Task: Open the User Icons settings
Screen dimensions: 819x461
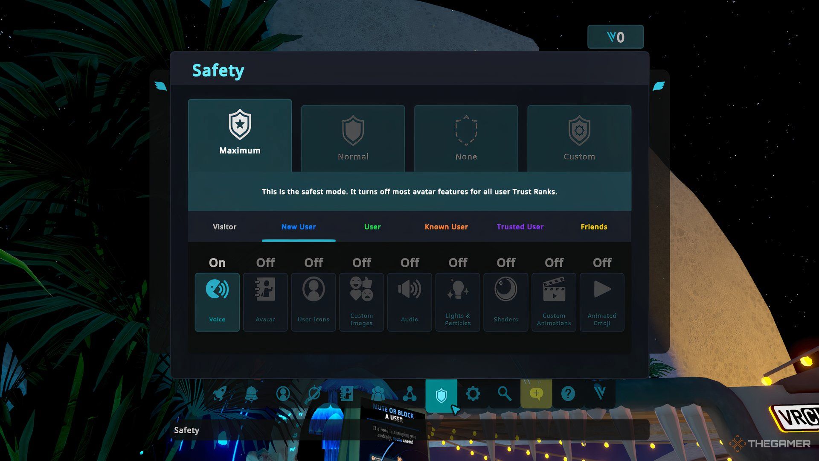Action: (x=314, y=302)
